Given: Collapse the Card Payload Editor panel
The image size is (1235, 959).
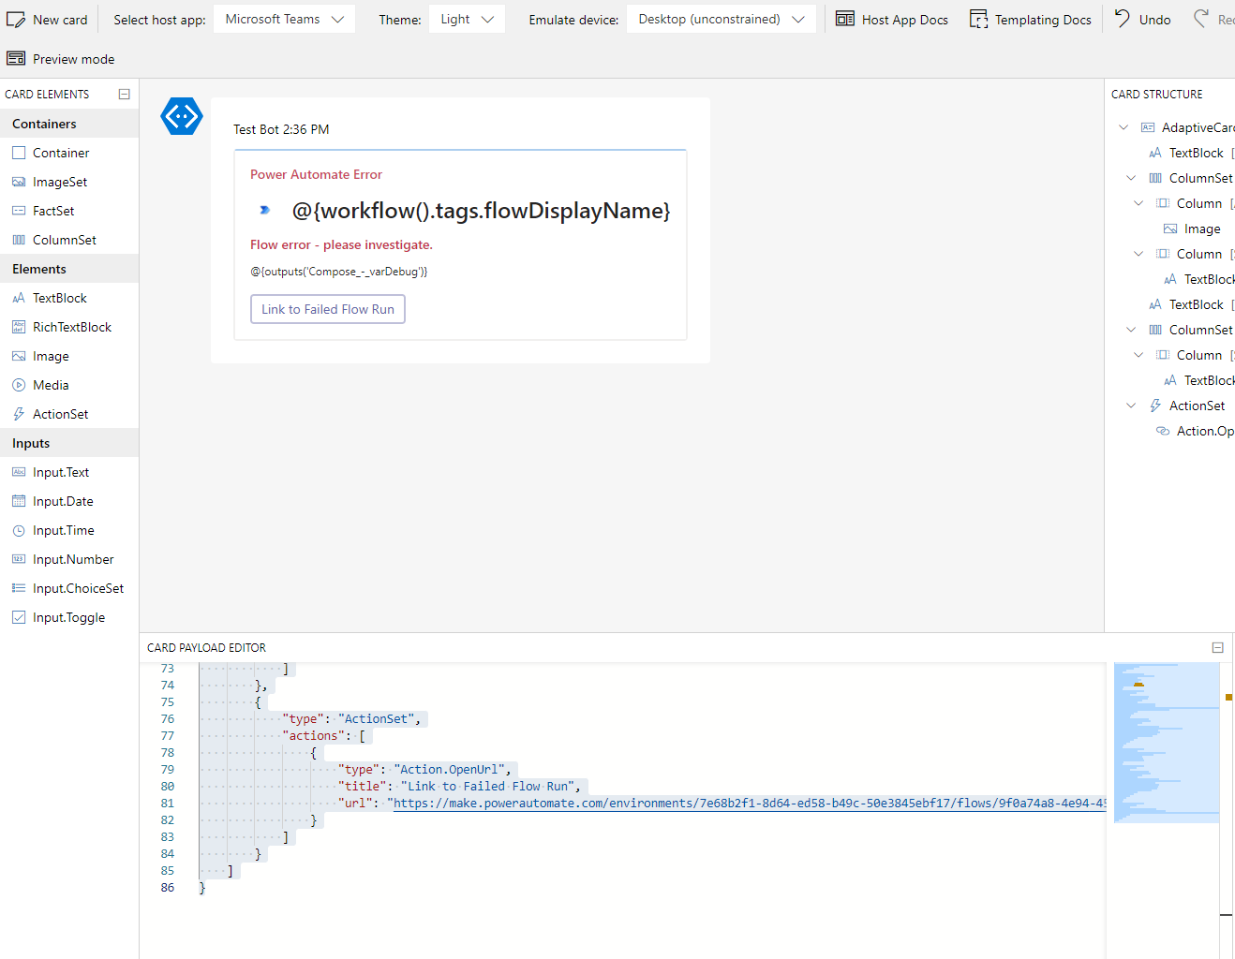Looking at the screenshot, I should pyautogui.click(x=1217, y=647).
